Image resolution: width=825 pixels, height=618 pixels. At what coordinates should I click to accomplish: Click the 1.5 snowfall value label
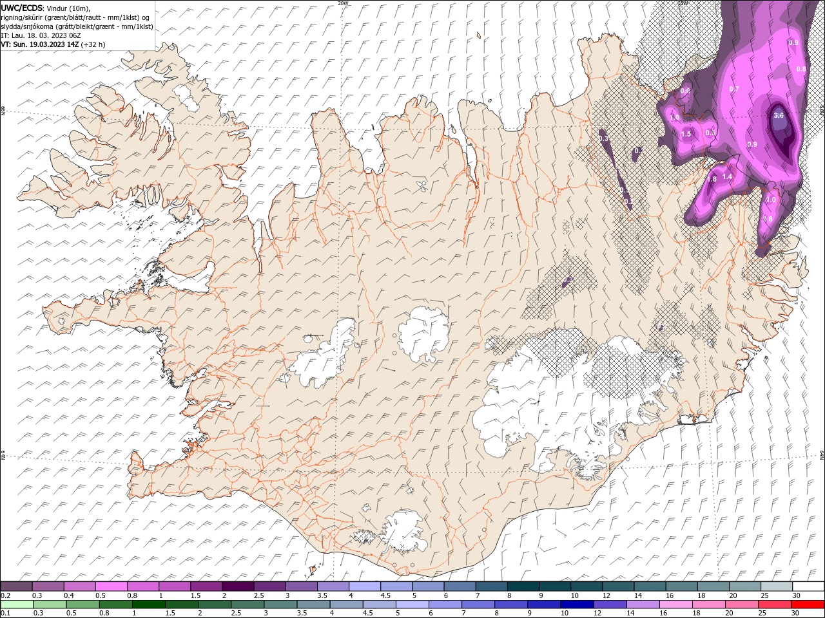coord(686,134)
